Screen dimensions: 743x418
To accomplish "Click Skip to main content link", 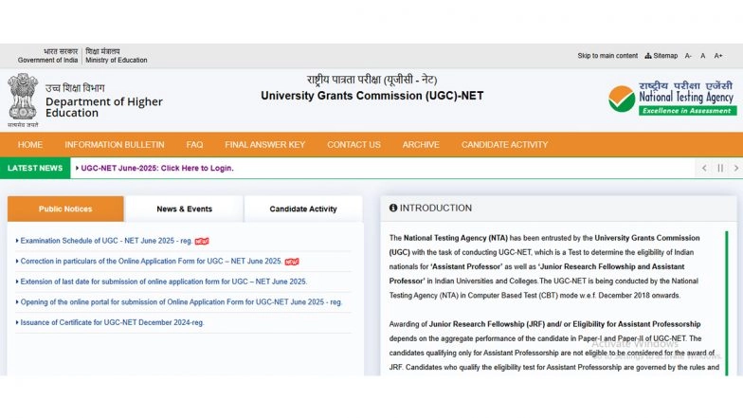I will coord(607,56).
